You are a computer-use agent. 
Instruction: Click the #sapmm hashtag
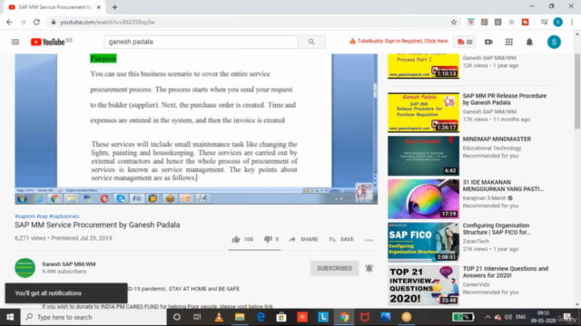click(x=25, y=216)
